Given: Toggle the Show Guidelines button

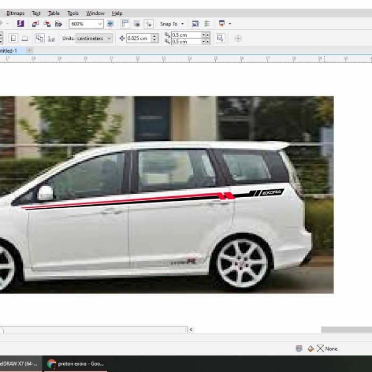Looking at the screenshot, I should click(148, 24).
